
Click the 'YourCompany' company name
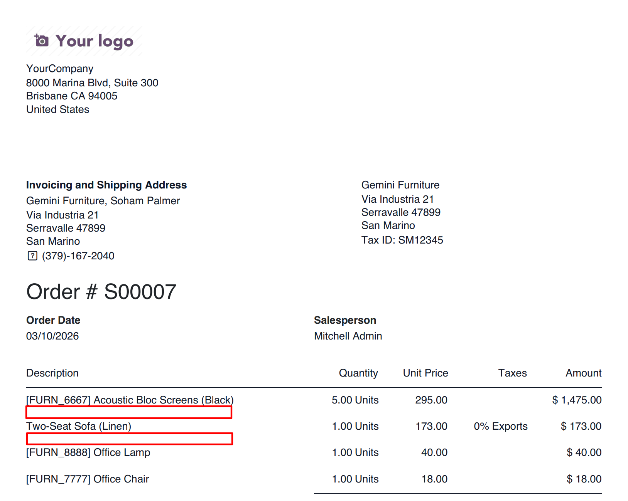(60, 69)
